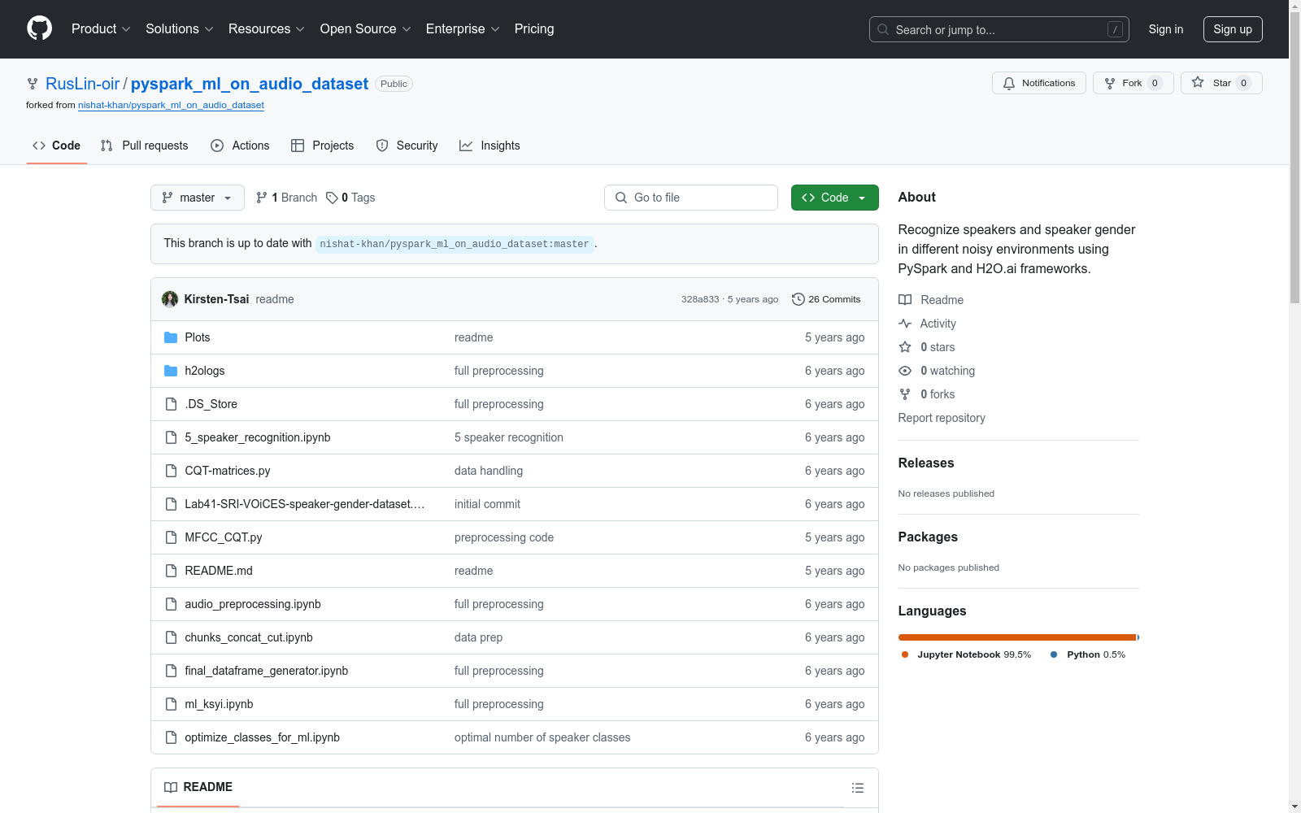The width and height of the screenshot is (1301, 813).
Task: Open 5_speaker_recognition.ipynb file
Action: point(258,437)
